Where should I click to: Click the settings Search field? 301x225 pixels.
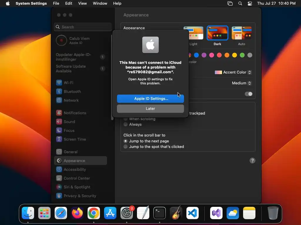[83, 27]
